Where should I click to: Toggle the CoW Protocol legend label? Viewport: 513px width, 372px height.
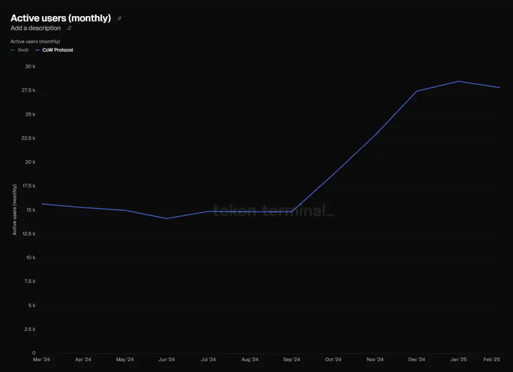[58, 50]
